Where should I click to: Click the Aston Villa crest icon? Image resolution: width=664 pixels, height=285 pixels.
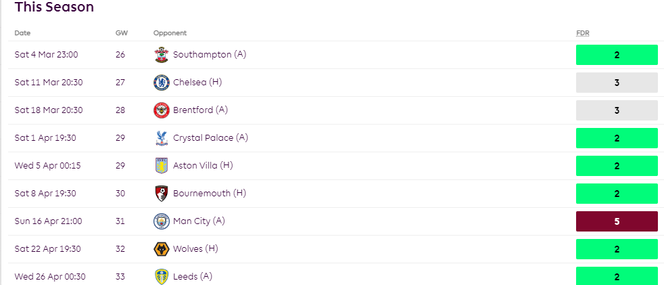[162, 165]
